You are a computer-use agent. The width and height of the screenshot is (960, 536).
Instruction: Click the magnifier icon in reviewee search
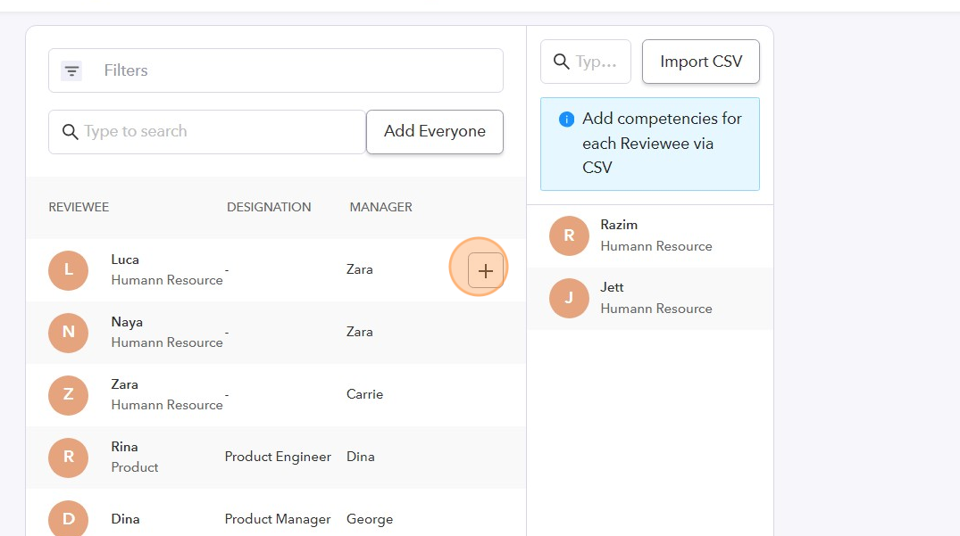[71, 132]
